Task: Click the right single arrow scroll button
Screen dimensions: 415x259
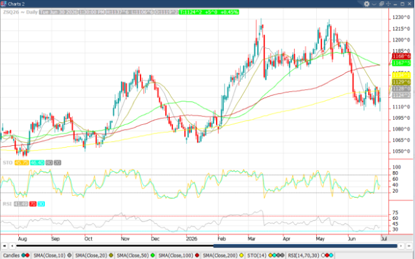Action: [x=401, y=246]
